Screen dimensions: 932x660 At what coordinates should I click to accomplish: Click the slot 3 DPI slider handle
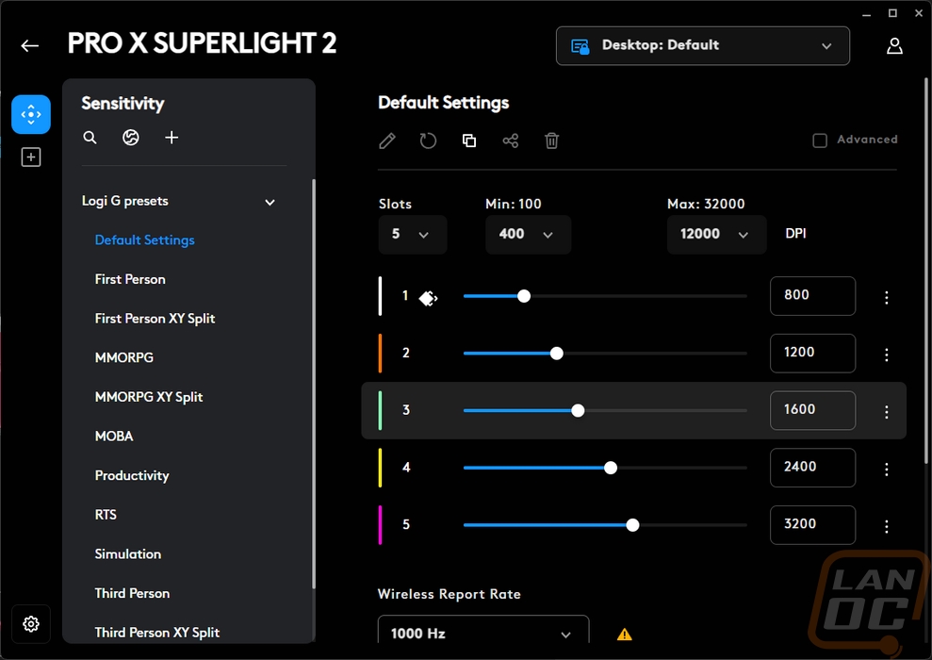(x=578, y=410)
